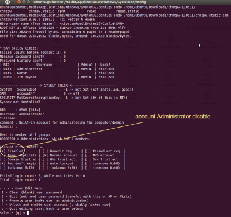Click the [X] Disabled account bit

[12, 151]
